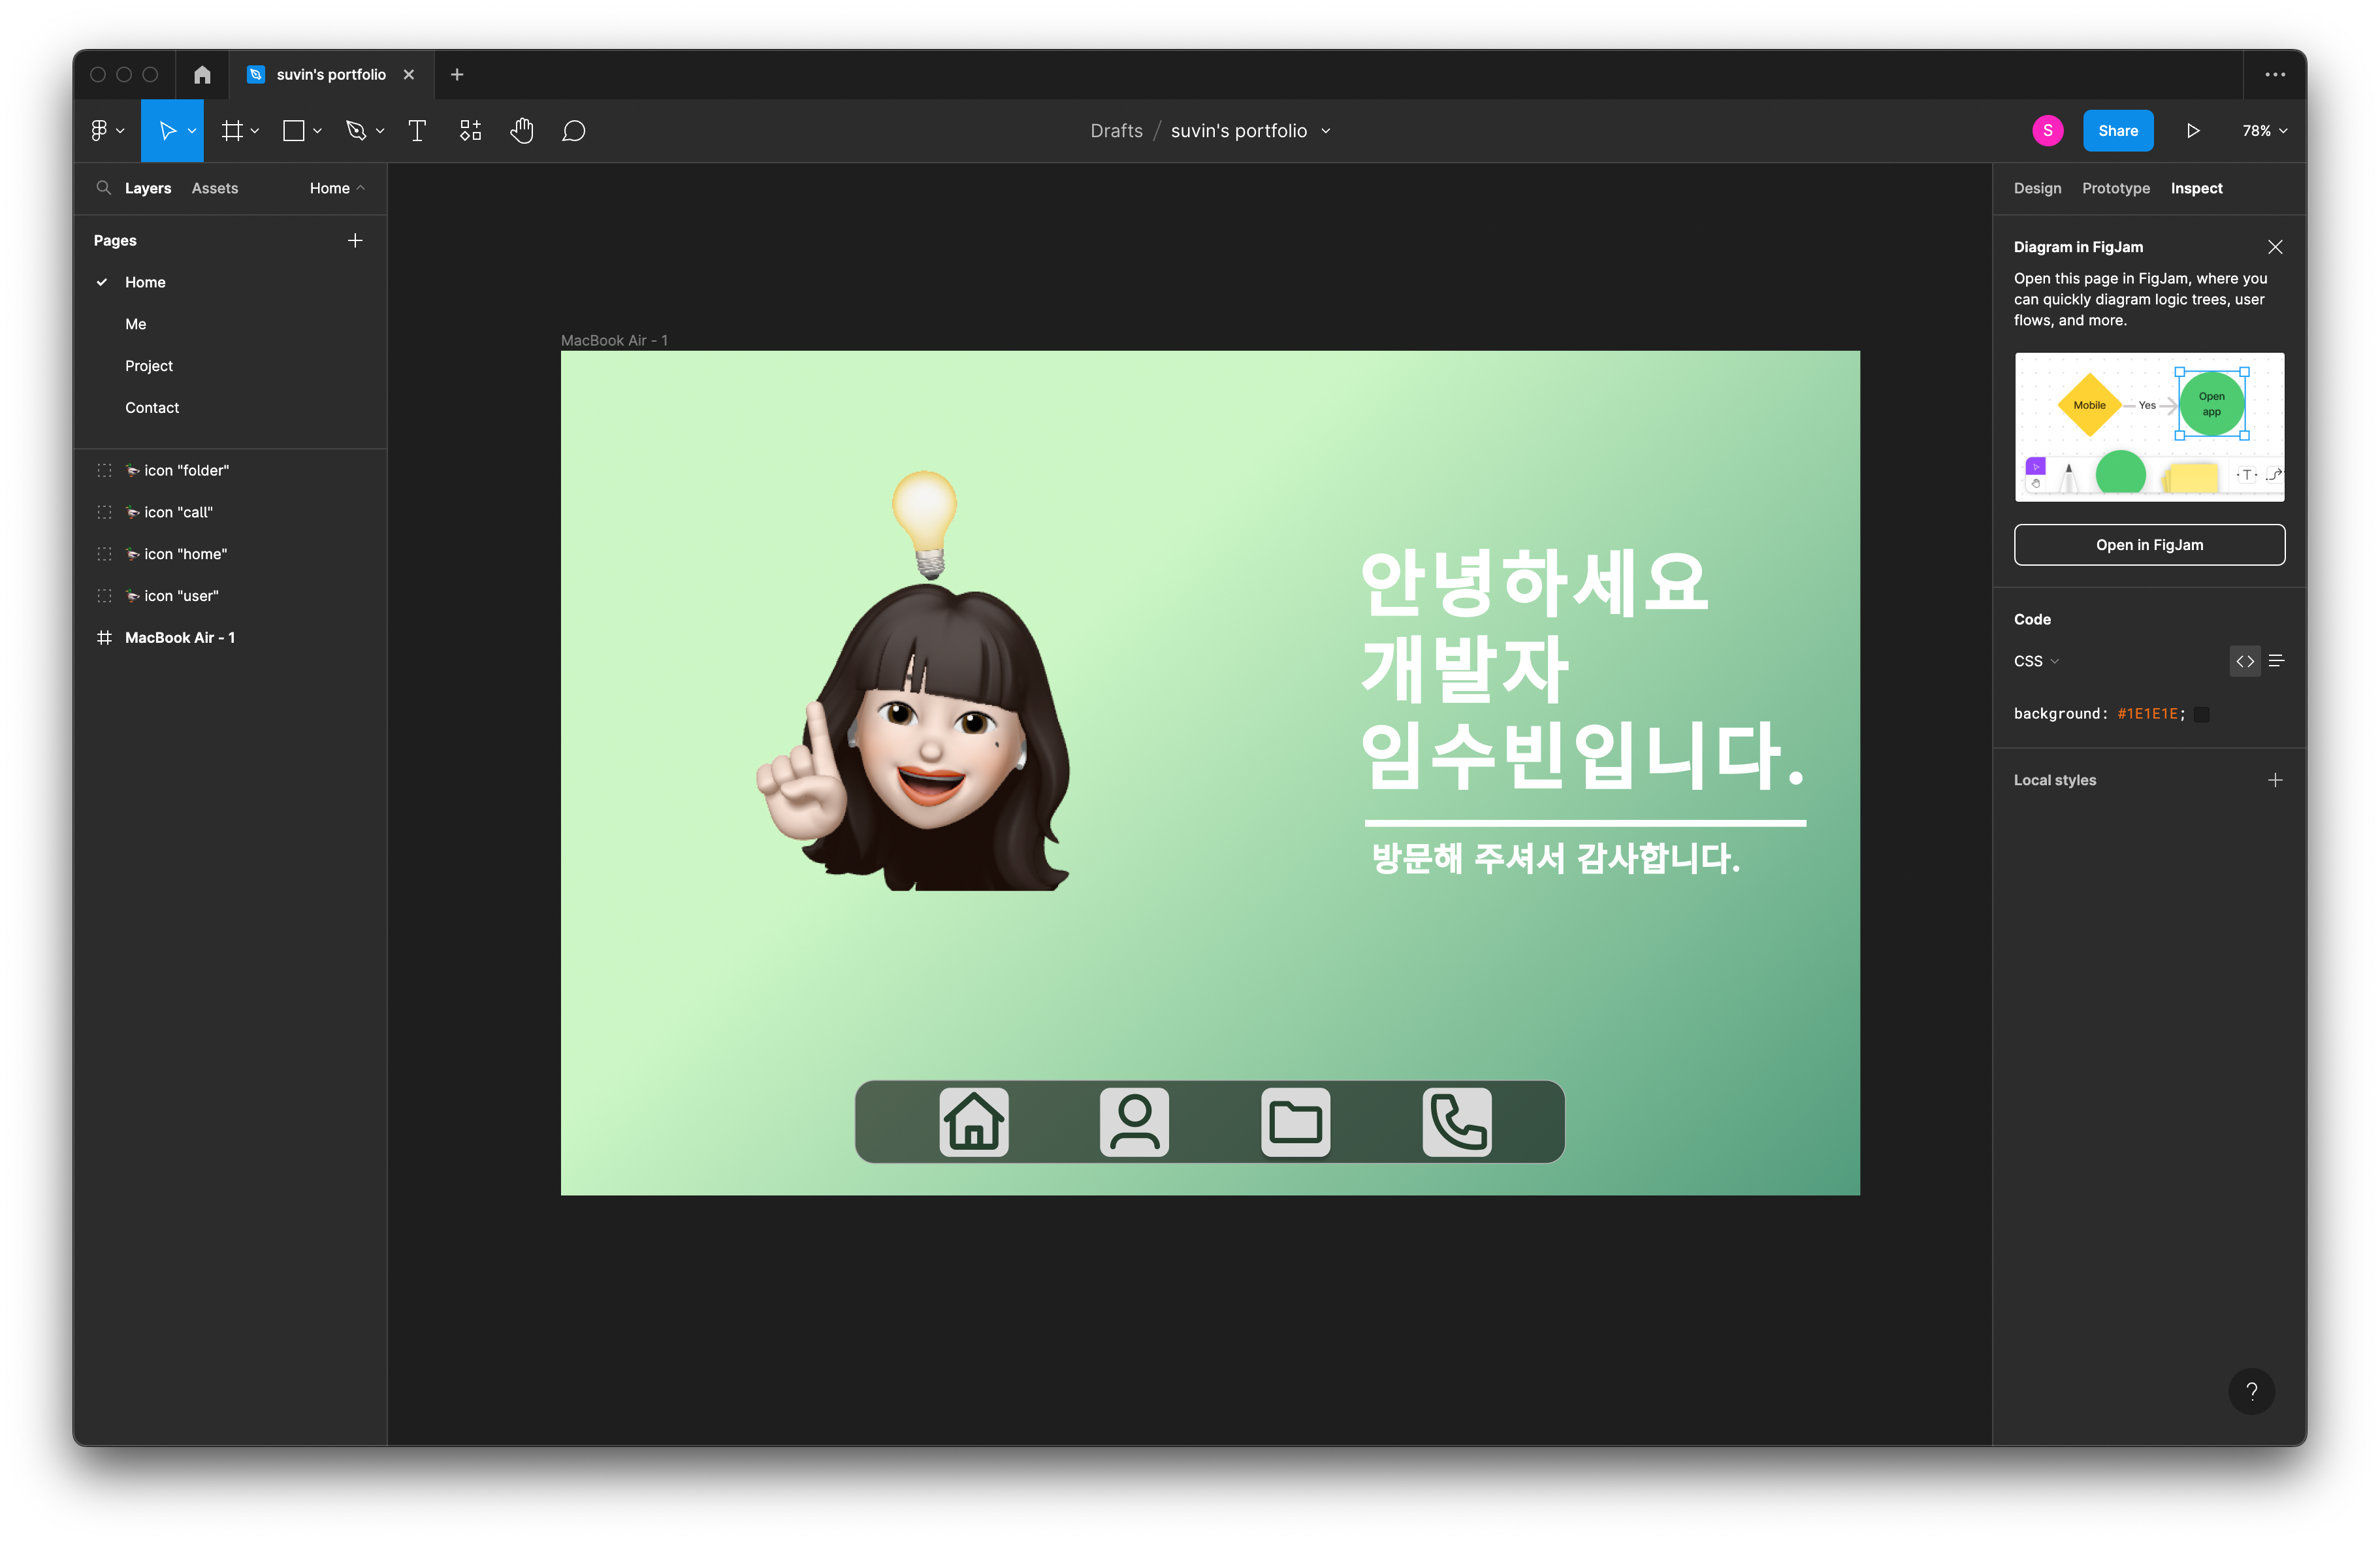Open the layers search icon

pyautogui.click(x=103, y=188)
